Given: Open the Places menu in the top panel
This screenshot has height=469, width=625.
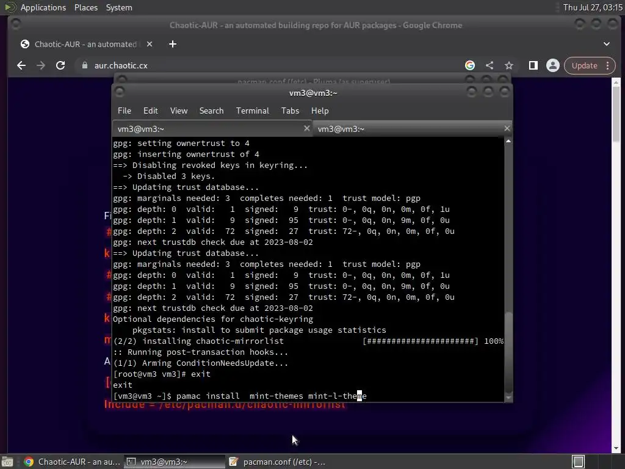Looking at the screenshot, I should [x=85, y=7].
